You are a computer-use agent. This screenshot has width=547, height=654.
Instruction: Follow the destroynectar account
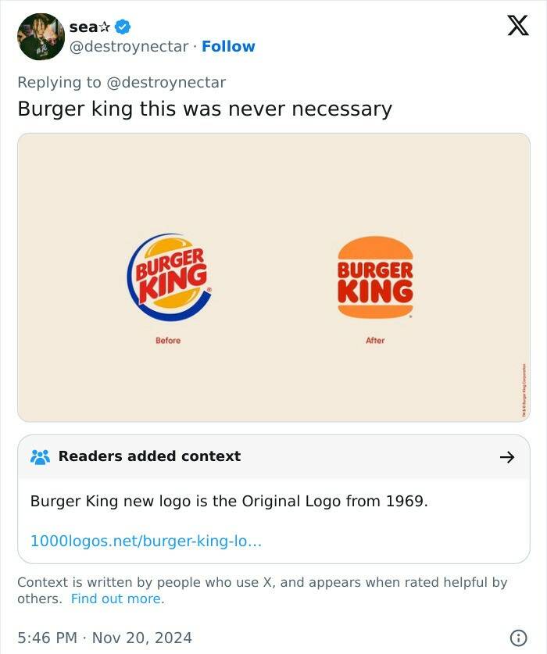[228, 47]
